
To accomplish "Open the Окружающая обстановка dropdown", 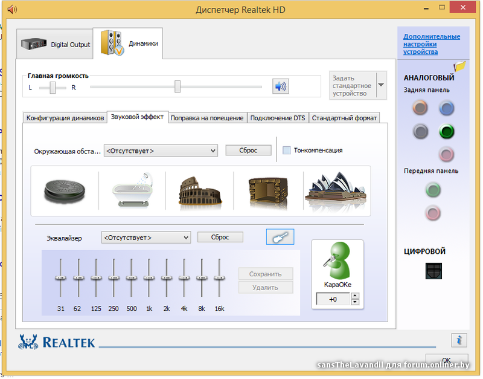I will (161, 151).
